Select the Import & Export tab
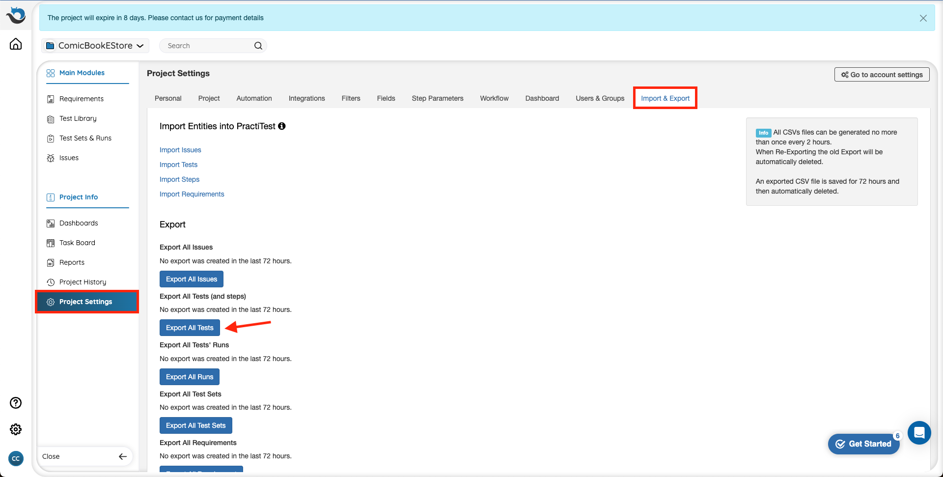 coord(665,98)
